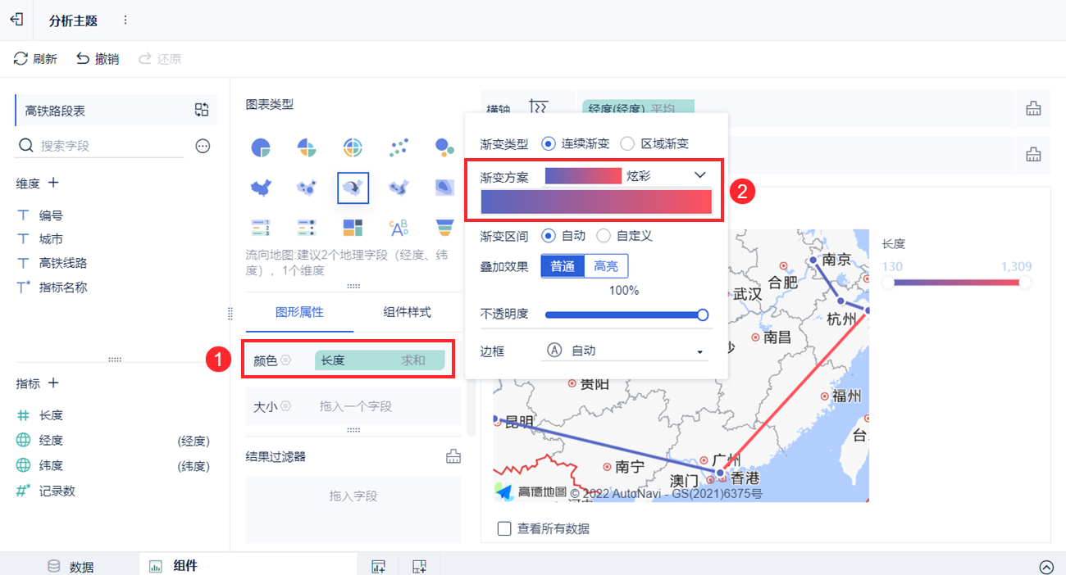Choose the line map chart type
The image size is (1066, 575).
click(399, 188)
